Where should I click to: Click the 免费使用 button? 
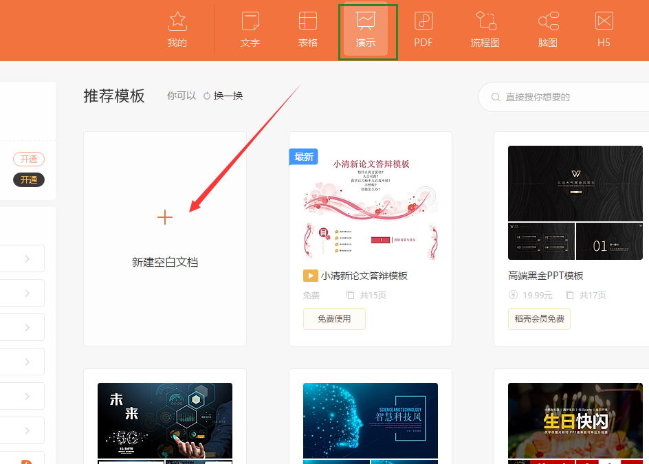click(x=334, y=319)
